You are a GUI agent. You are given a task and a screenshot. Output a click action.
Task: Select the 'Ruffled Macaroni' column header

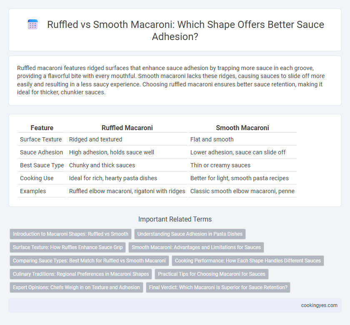click(127, 128)
